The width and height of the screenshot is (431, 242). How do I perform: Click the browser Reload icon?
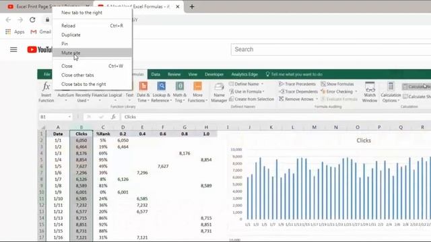[x=32, y=19]
